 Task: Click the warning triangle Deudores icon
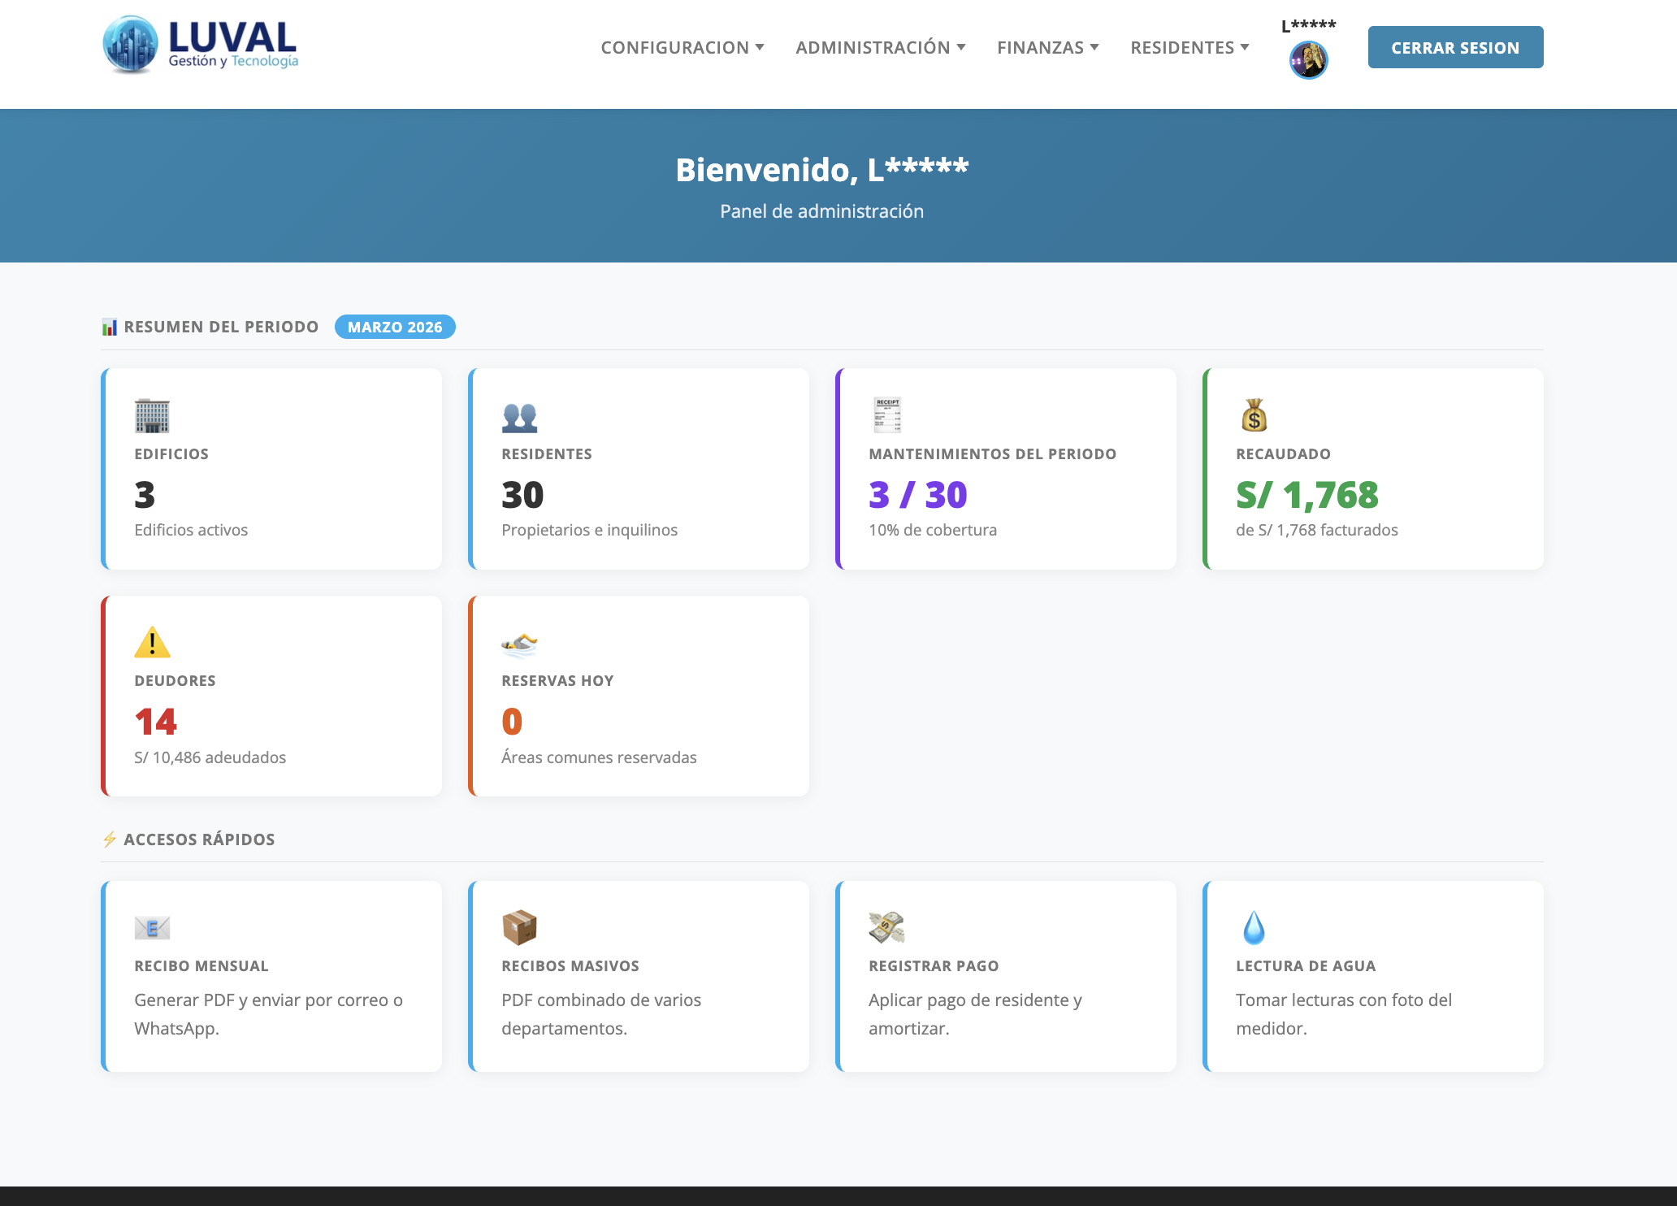[x=152, y=643]
